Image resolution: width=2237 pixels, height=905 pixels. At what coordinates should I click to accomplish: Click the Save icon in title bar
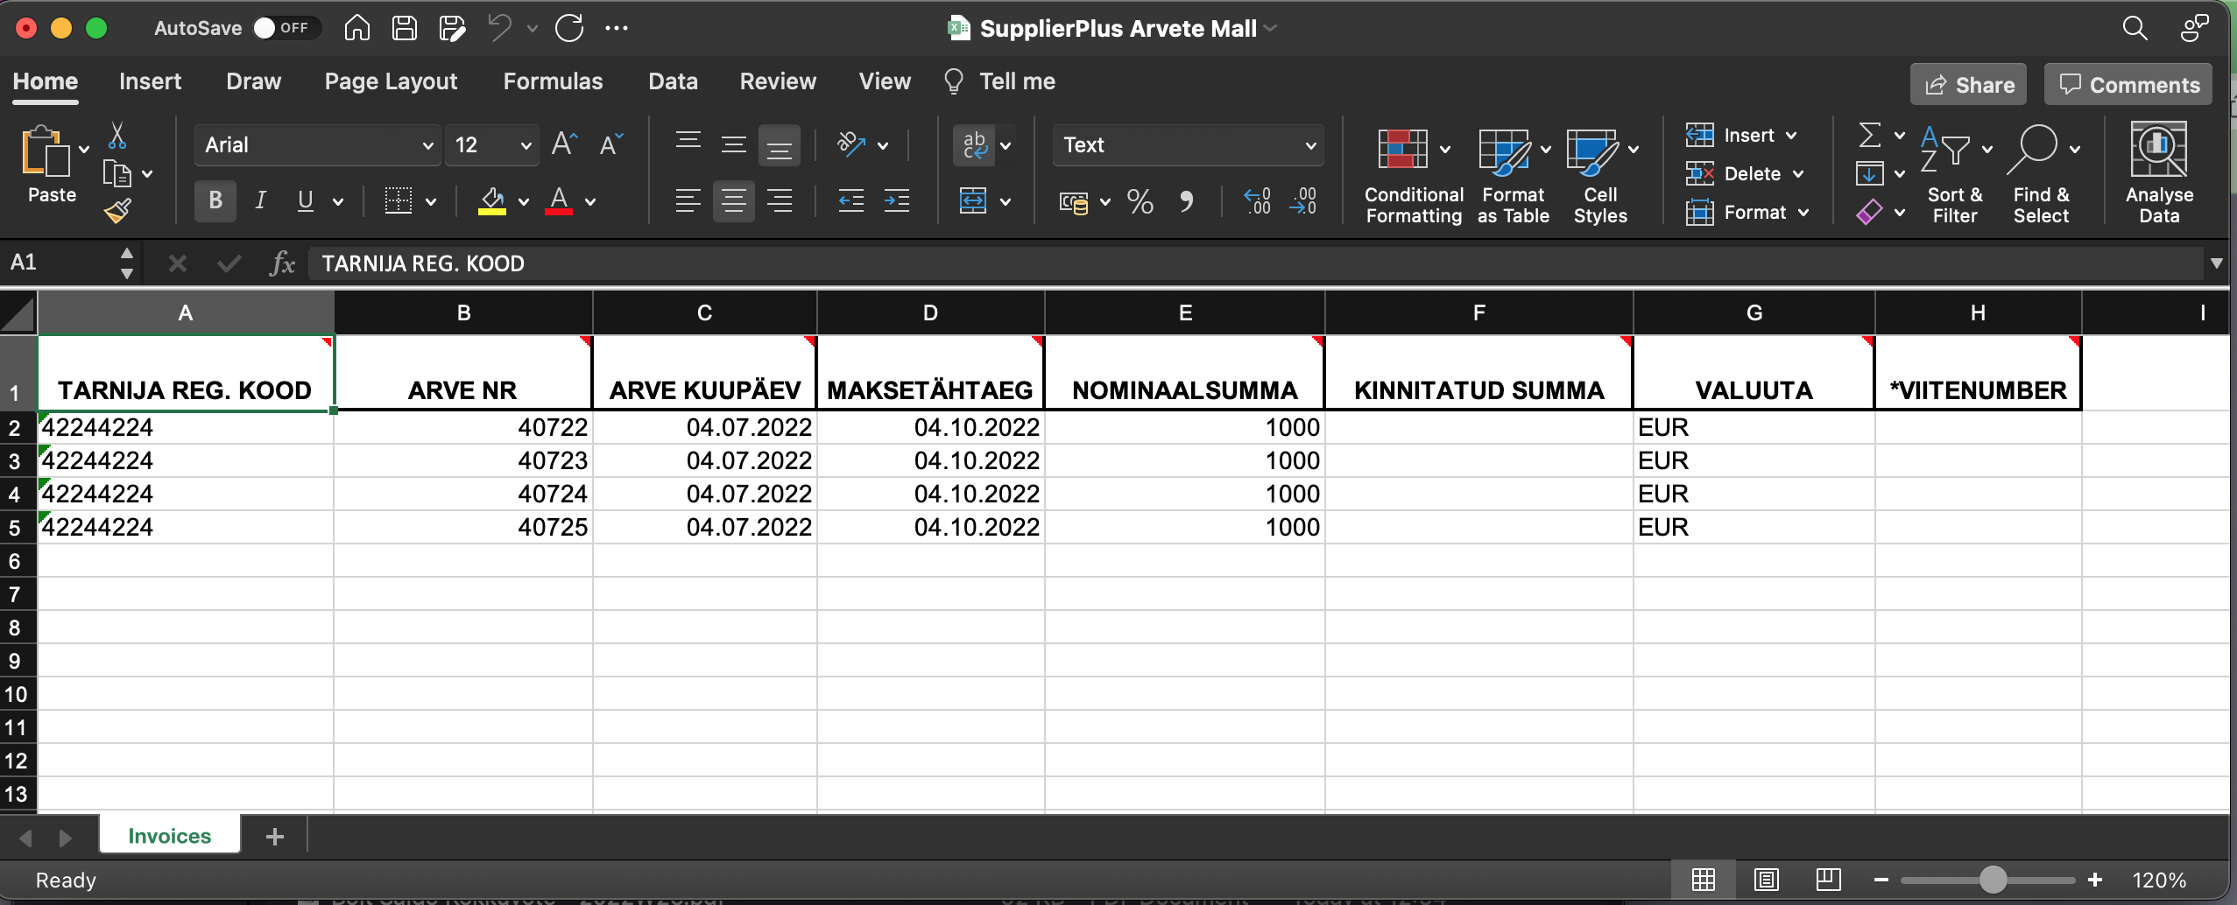(x=404, y=28)
